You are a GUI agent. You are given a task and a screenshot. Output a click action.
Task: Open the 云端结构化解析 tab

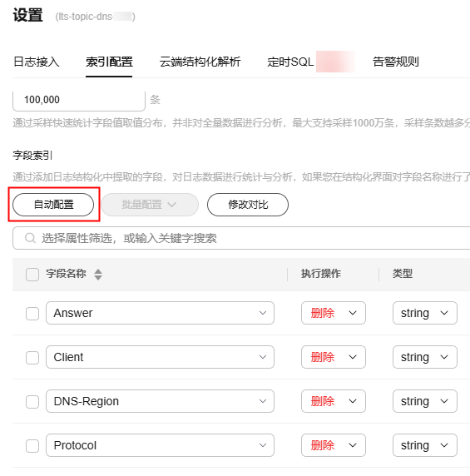click(200, 62)
